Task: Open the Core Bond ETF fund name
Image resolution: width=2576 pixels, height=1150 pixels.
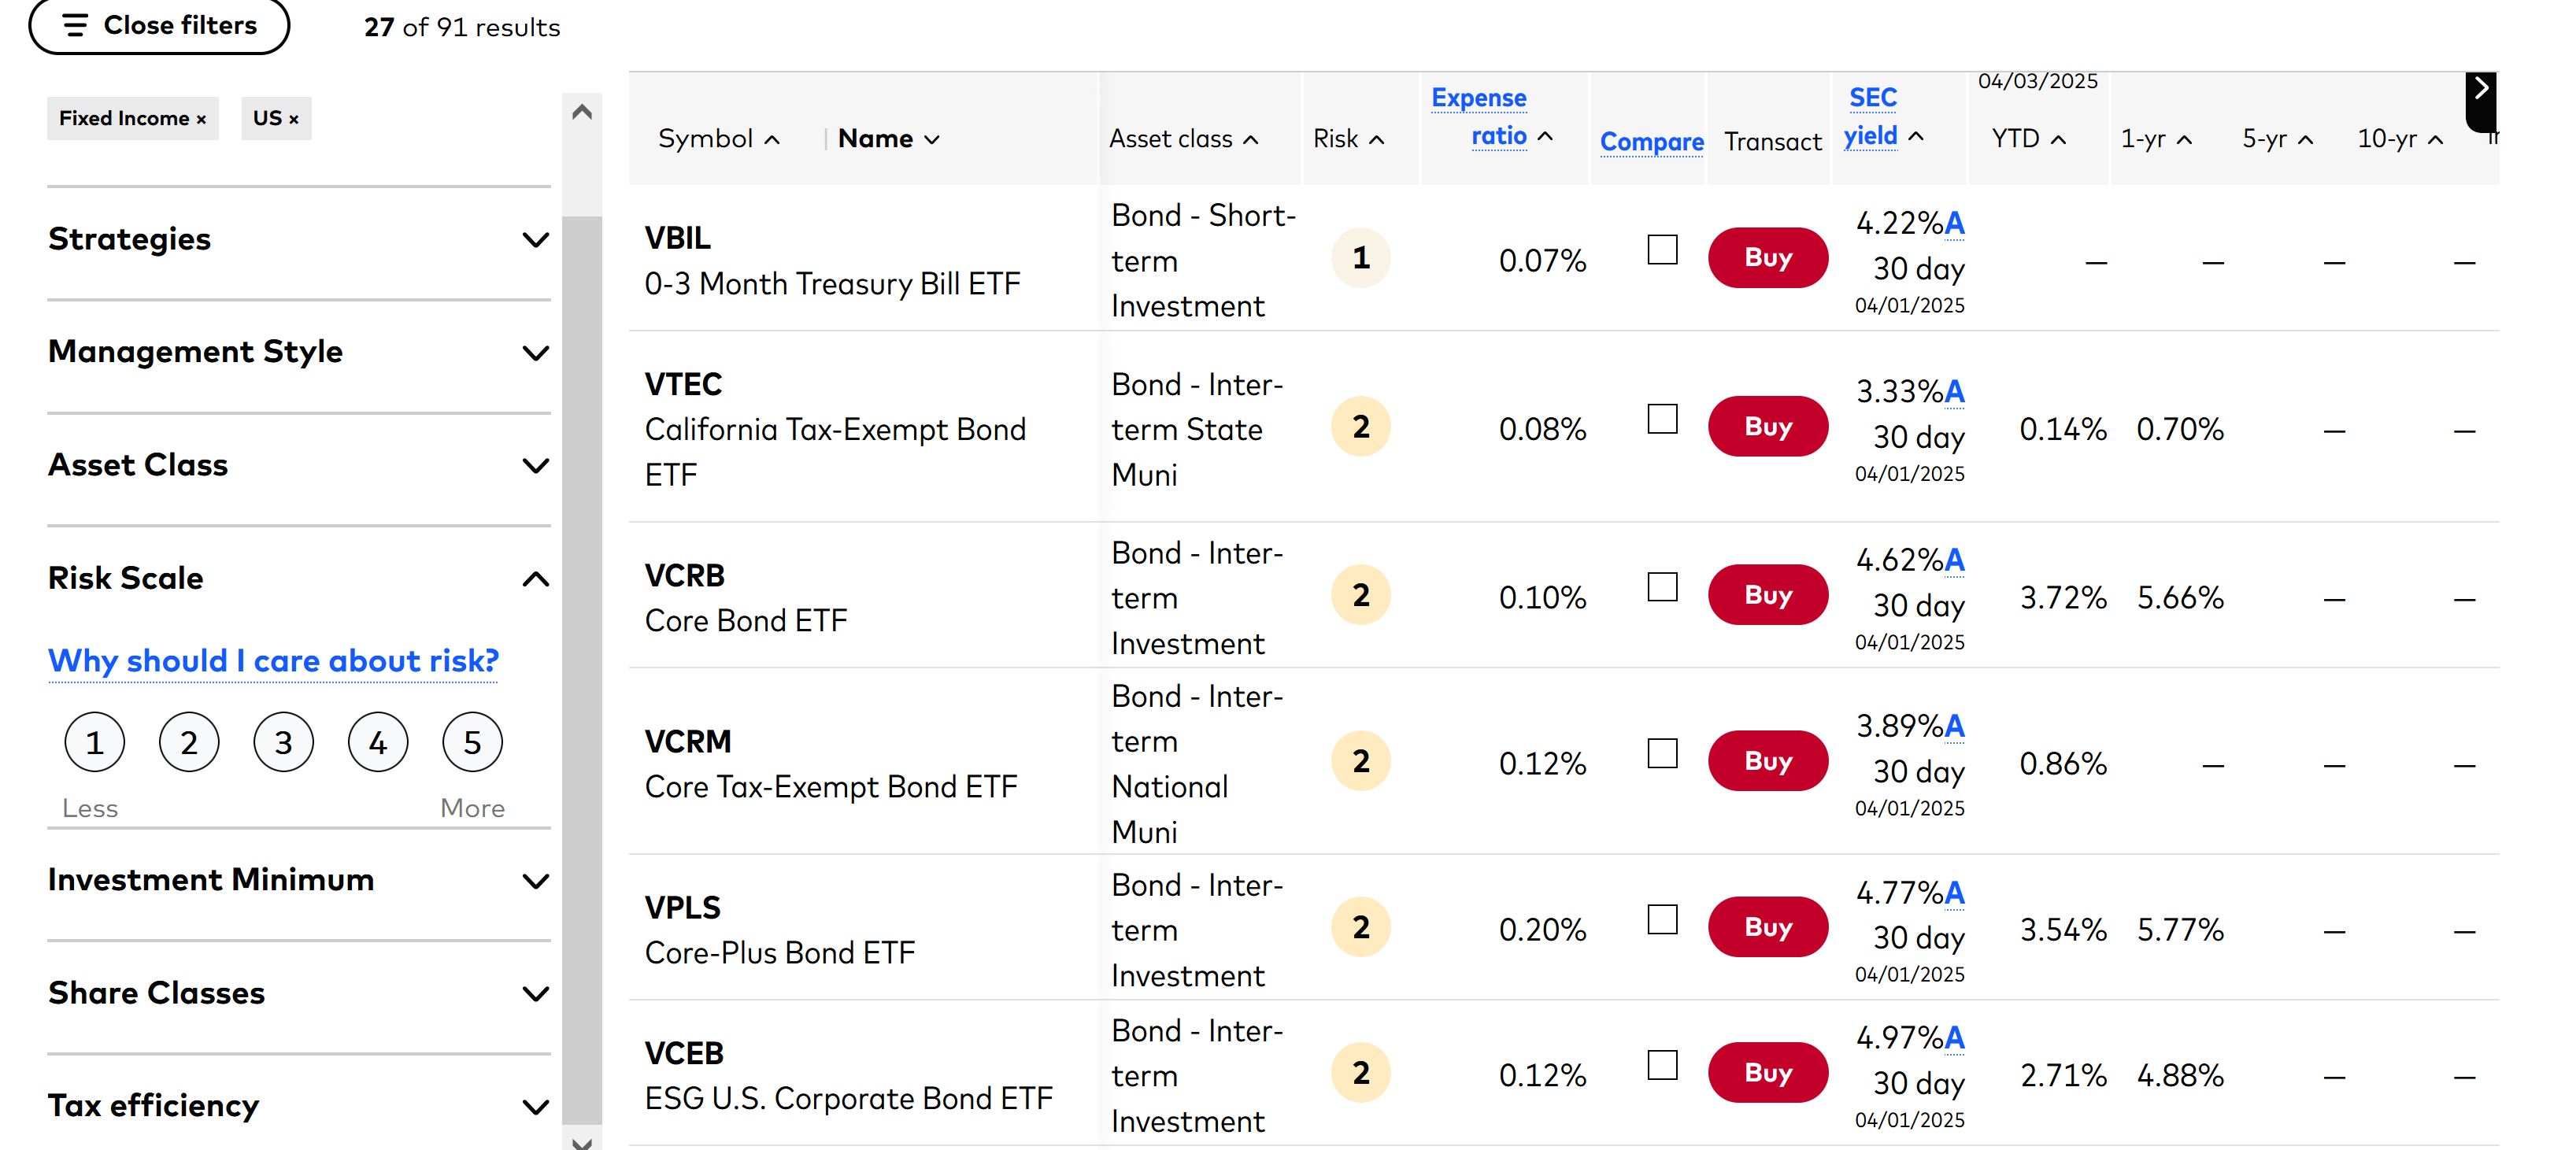Action: [x=746, y=621]
